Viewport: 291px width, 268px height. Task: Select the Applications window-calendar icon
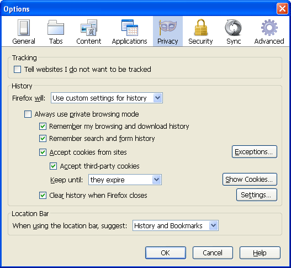(130, 28)
